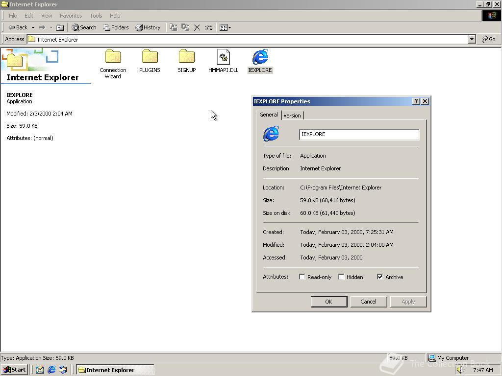Select the HMMAPI.DLL file

click(223, 61)
